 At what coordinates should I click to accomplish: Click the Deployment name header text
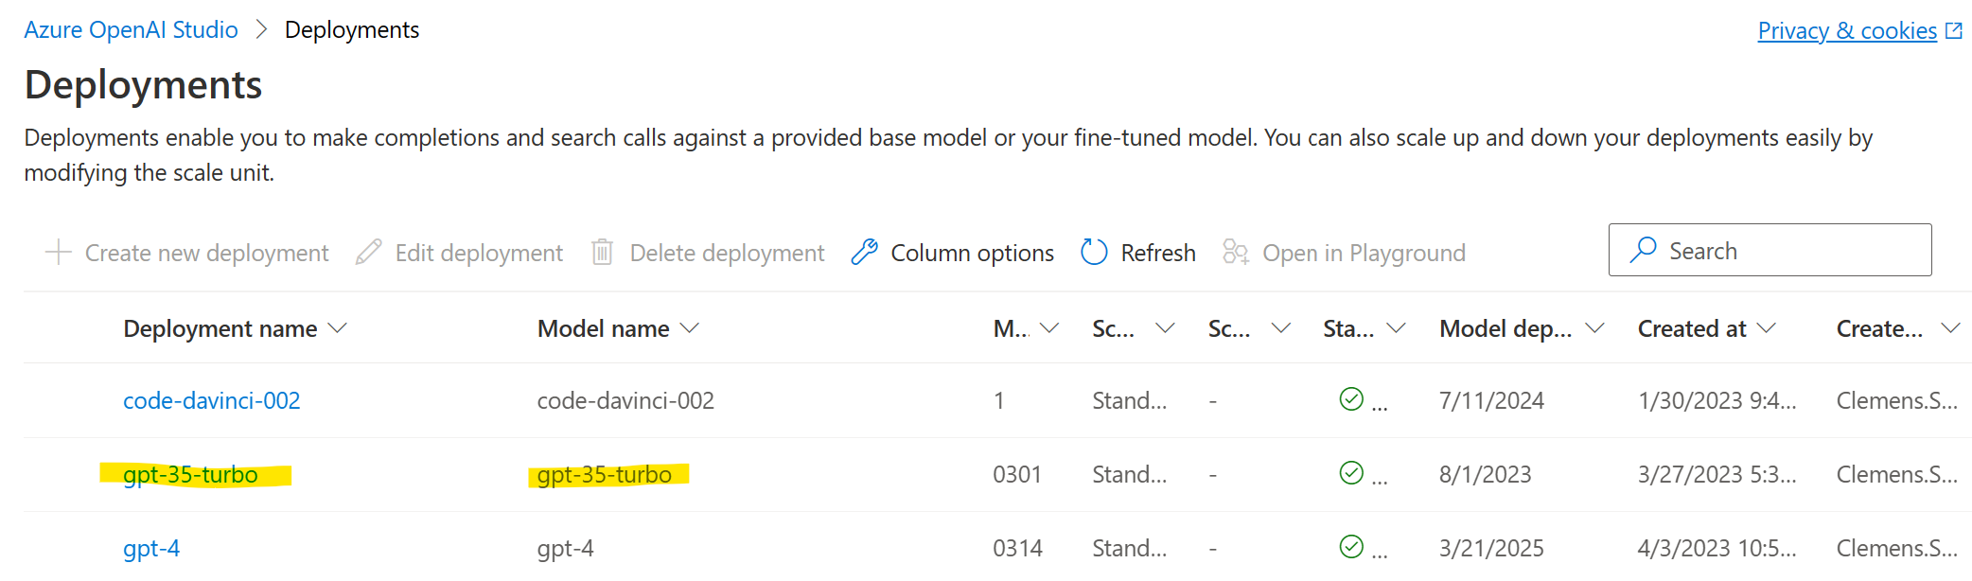220,328
